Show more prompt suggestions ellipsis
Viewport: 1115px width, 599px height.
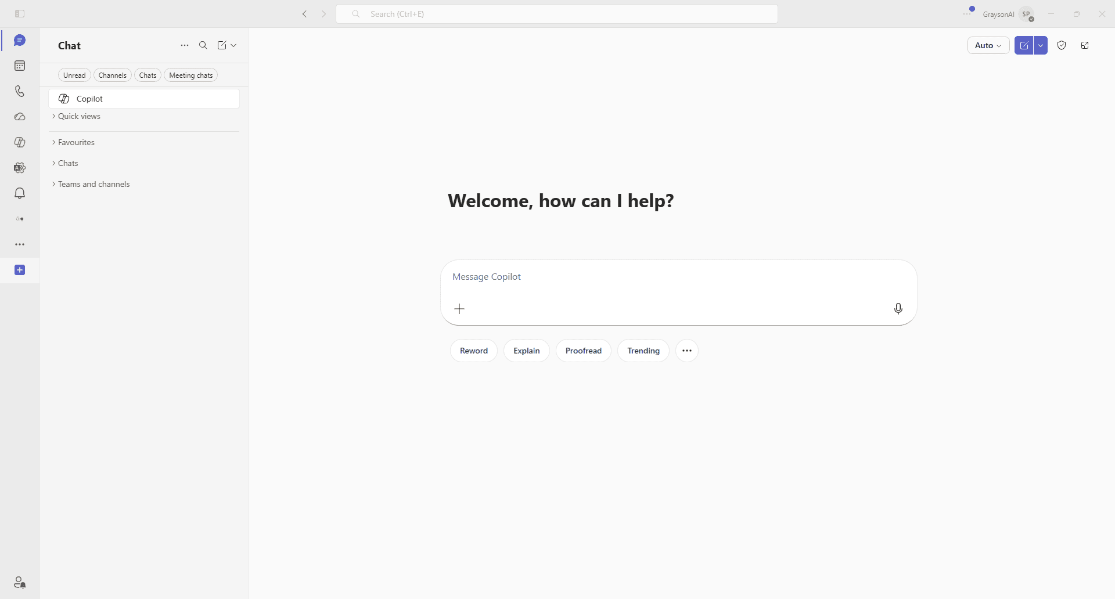tap(687, 351)
